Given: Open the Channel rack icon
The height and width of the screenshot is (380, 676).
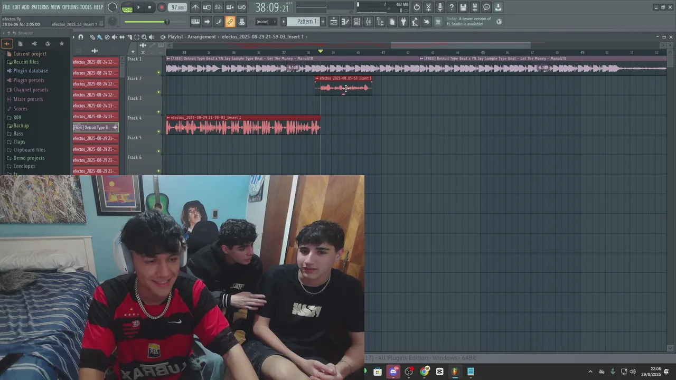Looking at the screenshot, I should click(357, 22).
